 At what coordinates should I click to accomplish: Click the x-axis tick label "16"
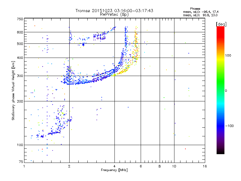(x=205, y=166)
